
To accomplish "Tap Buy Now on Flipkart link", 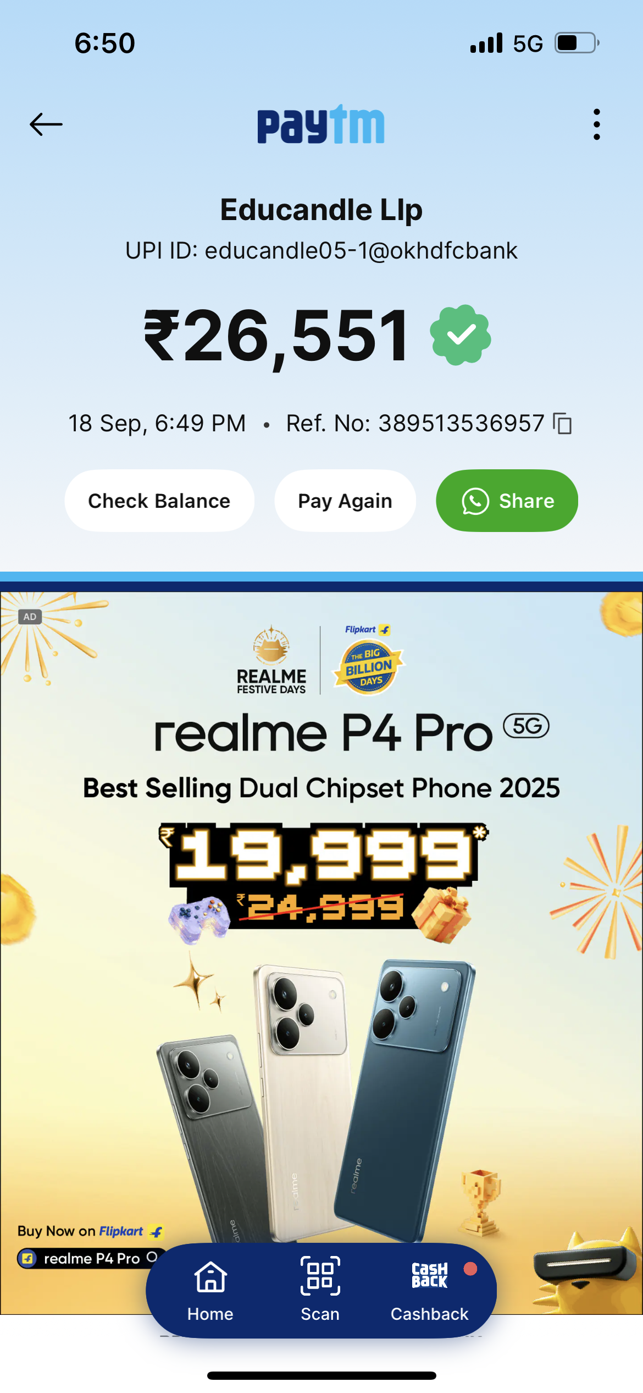I will 91,1231.
